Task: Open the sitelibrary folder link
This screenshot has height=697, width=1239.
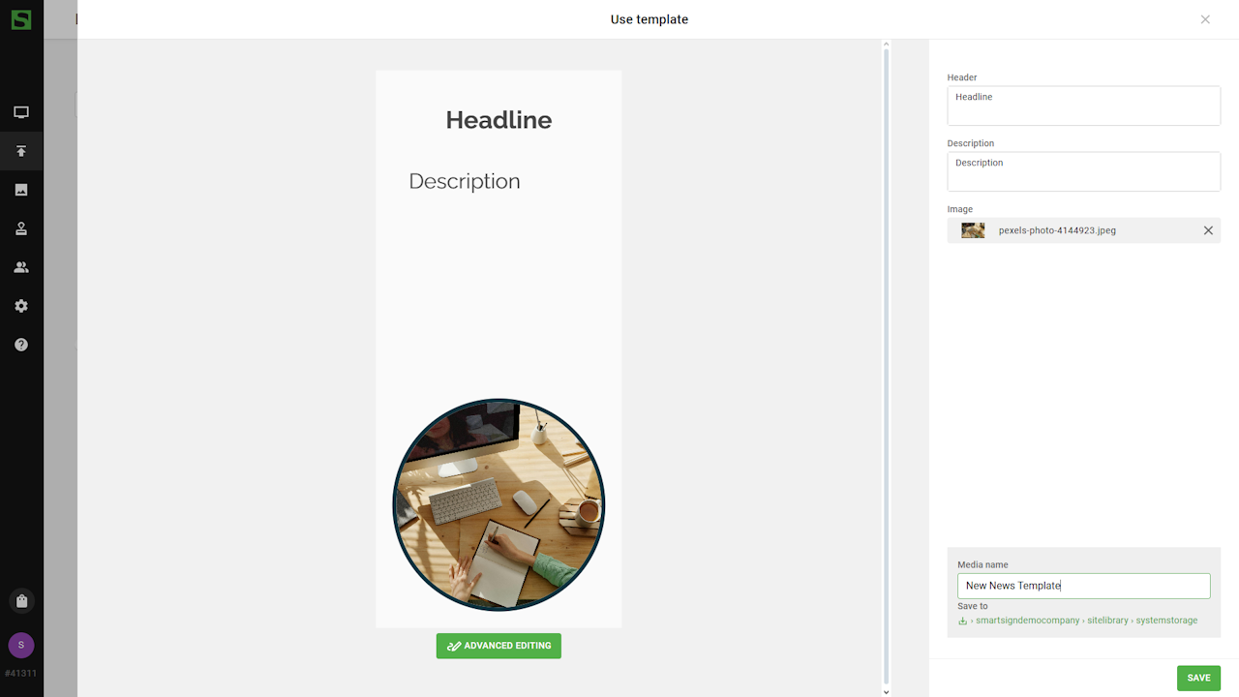Action: [x=1107, y=621]
